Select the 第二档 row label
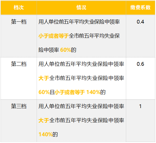156x143 pixels. tap(19, 64)
